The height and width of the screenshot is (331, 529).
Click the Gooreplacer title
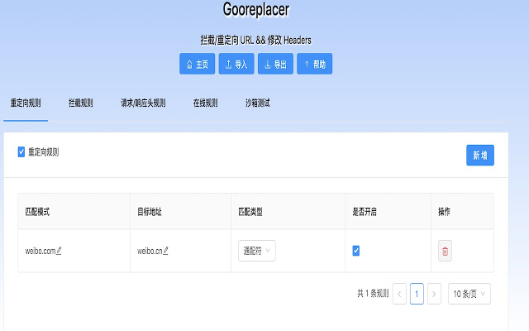coord(256,9)
